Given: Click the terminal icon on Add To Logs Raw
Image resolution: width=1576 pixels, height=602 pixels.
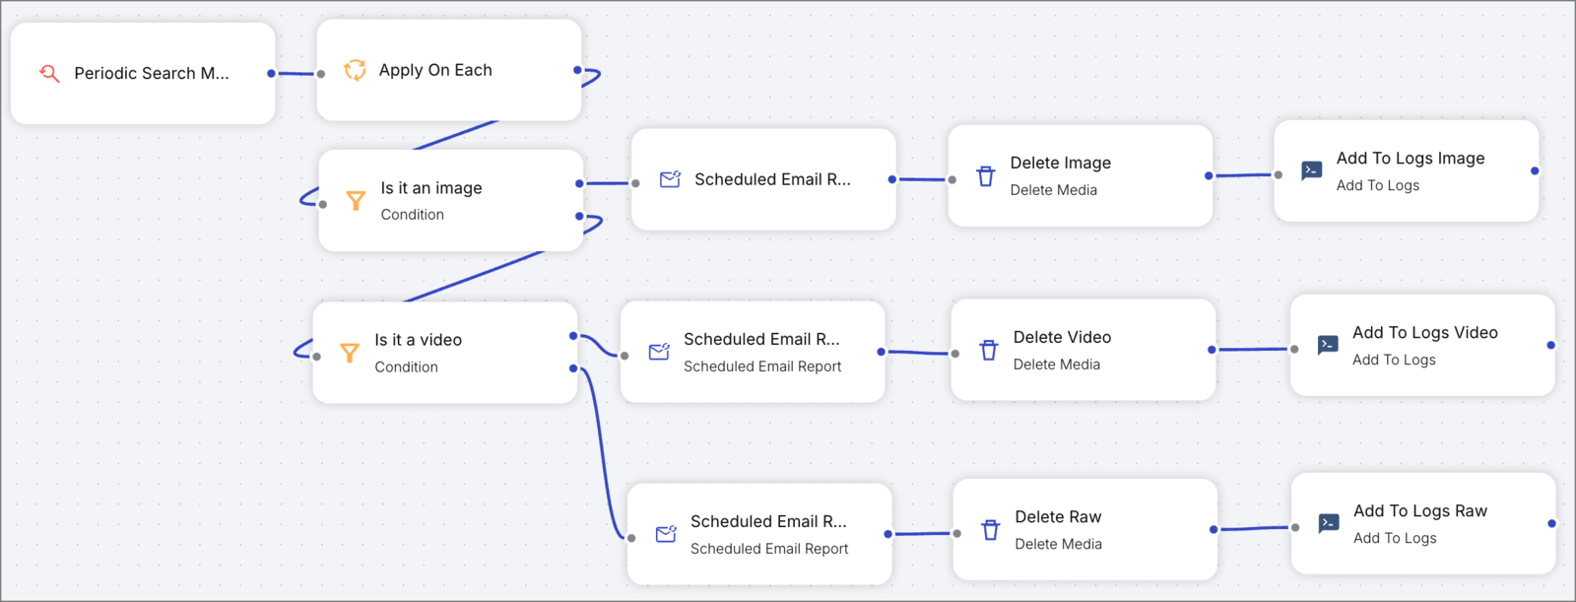Looking at the screenshot, I should click(1329, 524).
